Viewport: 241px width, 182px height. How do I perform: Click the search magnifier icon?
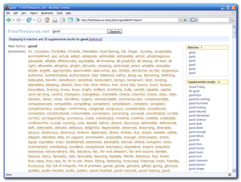point(231,20)
